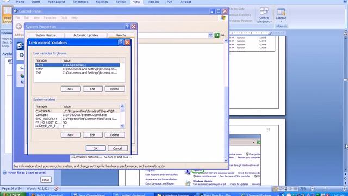The width and height of the screenshot is (348, 196).
Task: Click Control Panel Back arrow button
Action: (18, 27)
